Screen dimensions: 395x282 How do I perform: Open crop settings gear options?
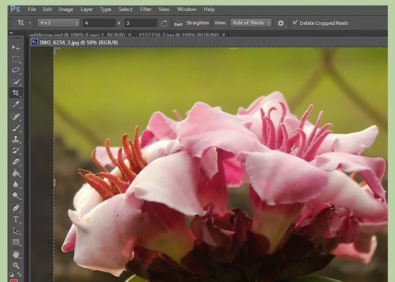point(281,23)
